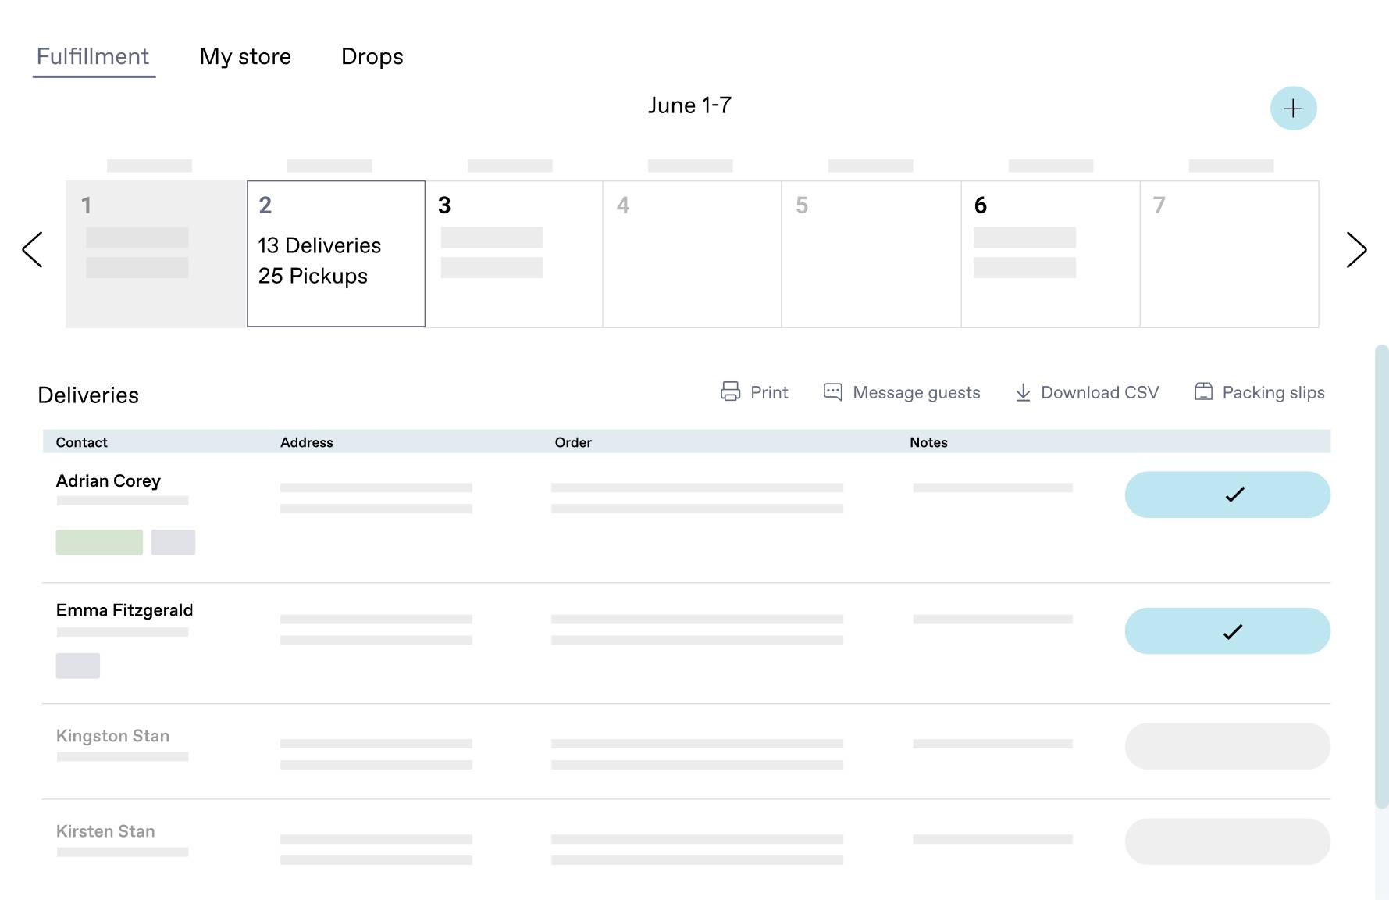This screenshot has width=1389, height=900.
Task: Select June 2 with 13 Deliveries
Action: (x=336, y=254)
